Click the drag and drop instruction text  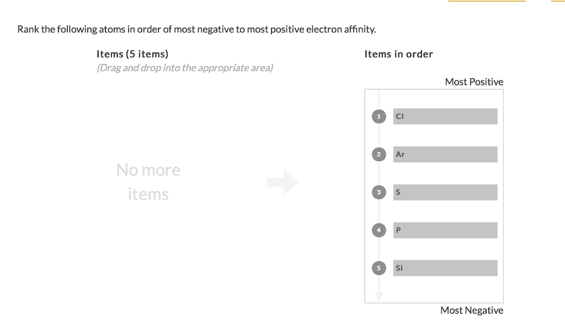click(185, 68)
